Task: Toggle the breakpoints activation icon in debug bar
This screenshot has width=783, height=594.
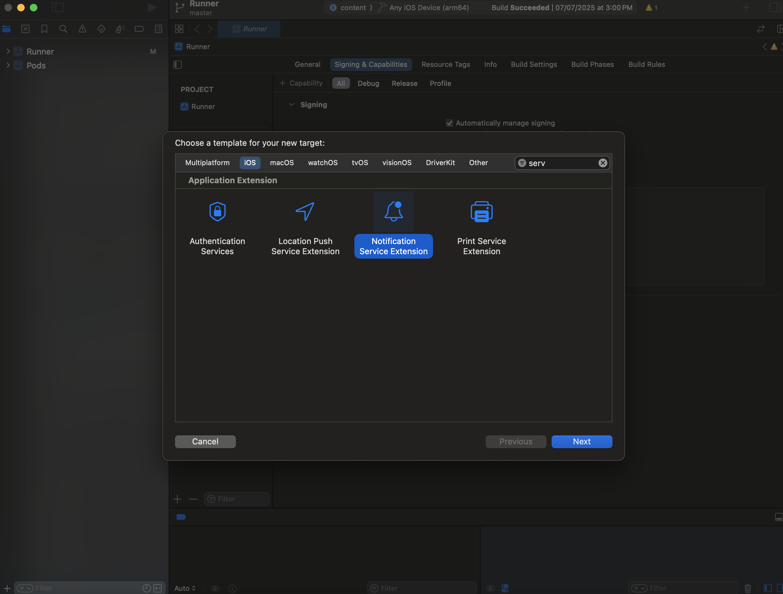Action: click(181, 517)
